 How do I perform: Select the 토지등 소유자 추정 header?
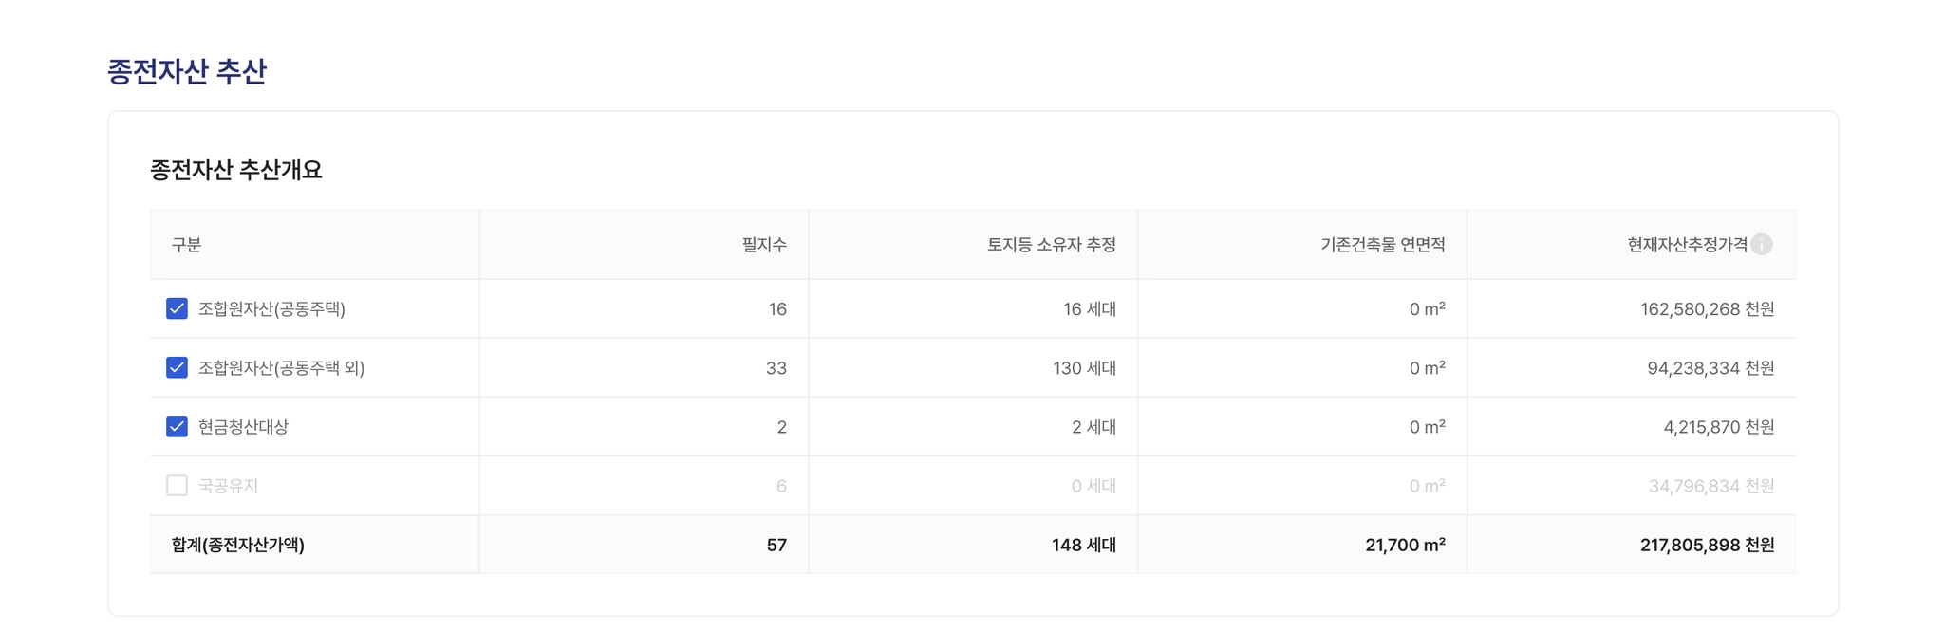(1051, 245)
